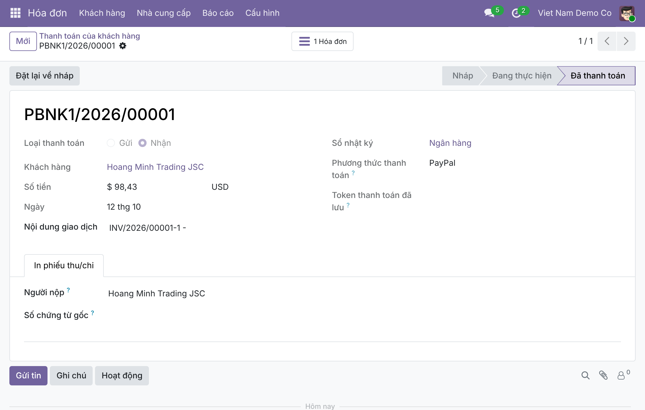
Task: Open the Khách hàng menu
Action: [102, 13]
